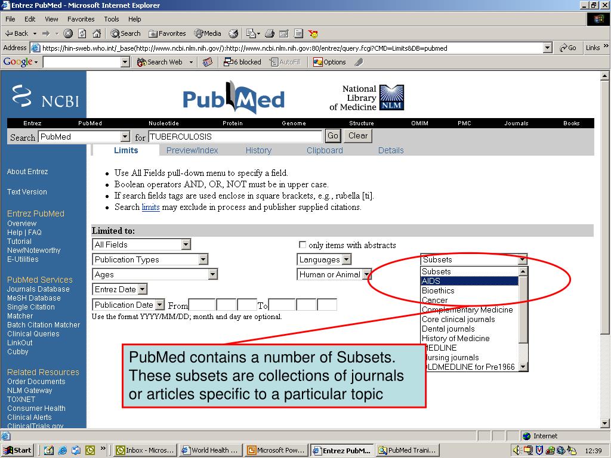Open the Media toolbar button
Viewport: 611px width, 458px height.
tap(208, 33)
